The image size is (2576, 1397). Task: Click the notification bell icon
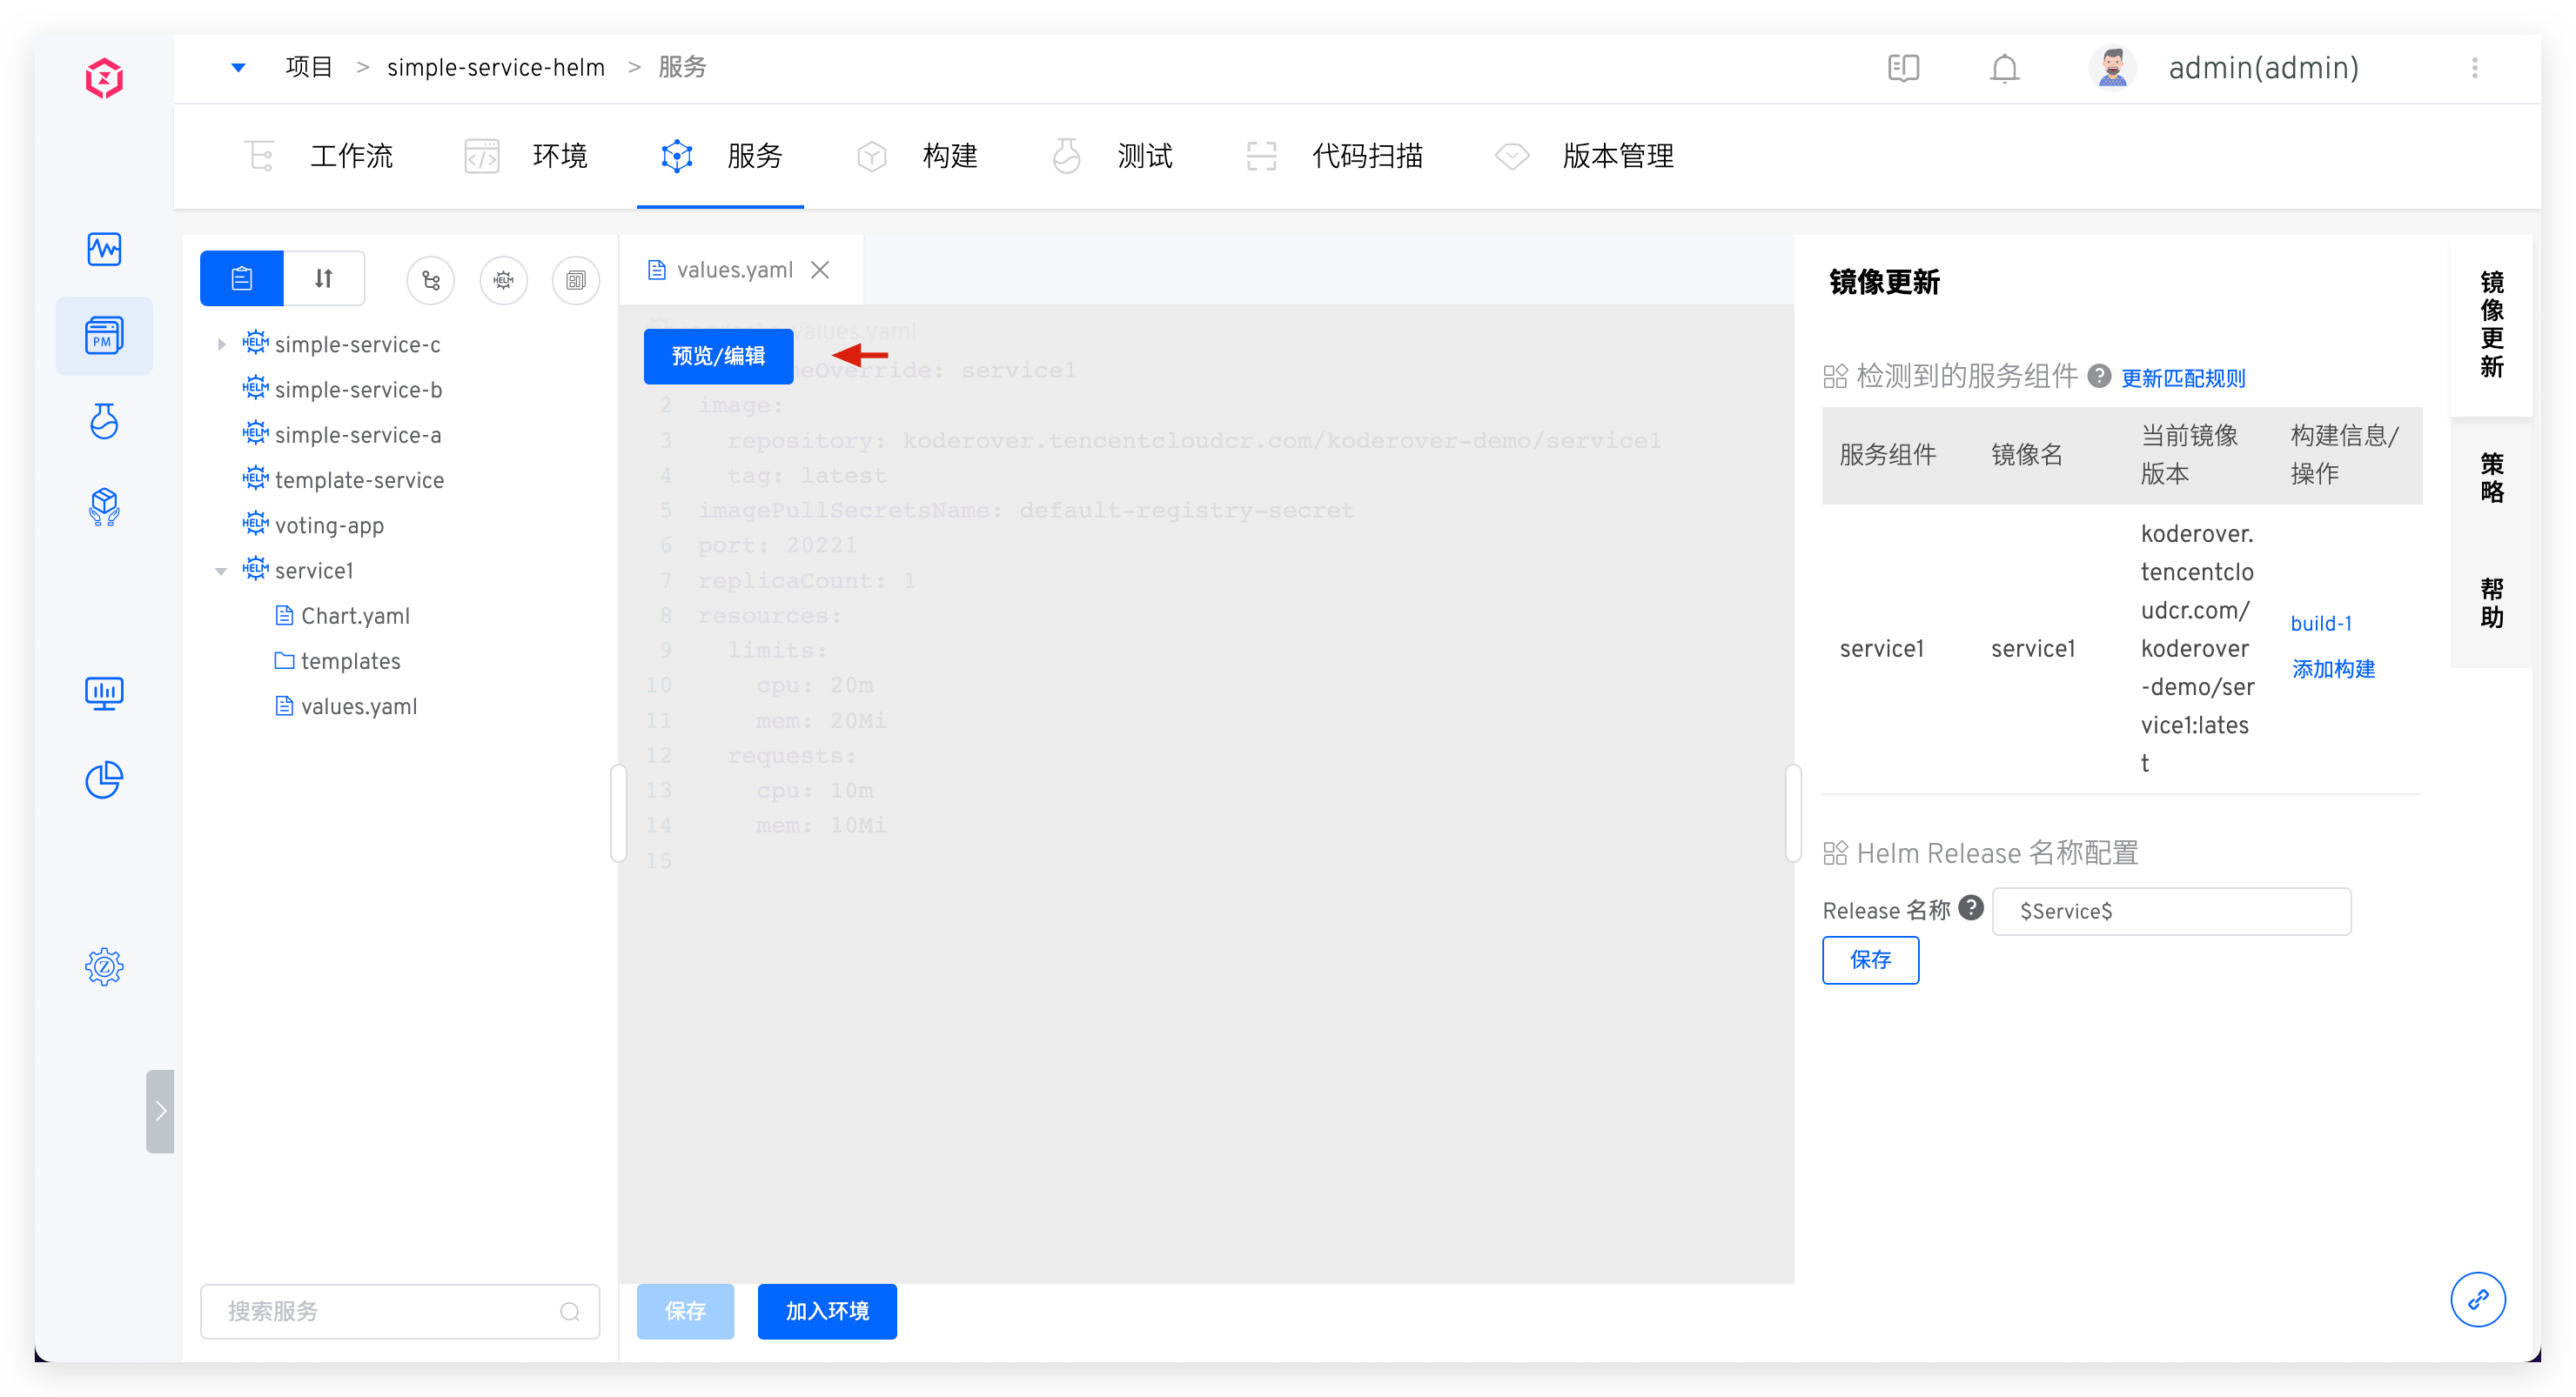coord(2004,68)
